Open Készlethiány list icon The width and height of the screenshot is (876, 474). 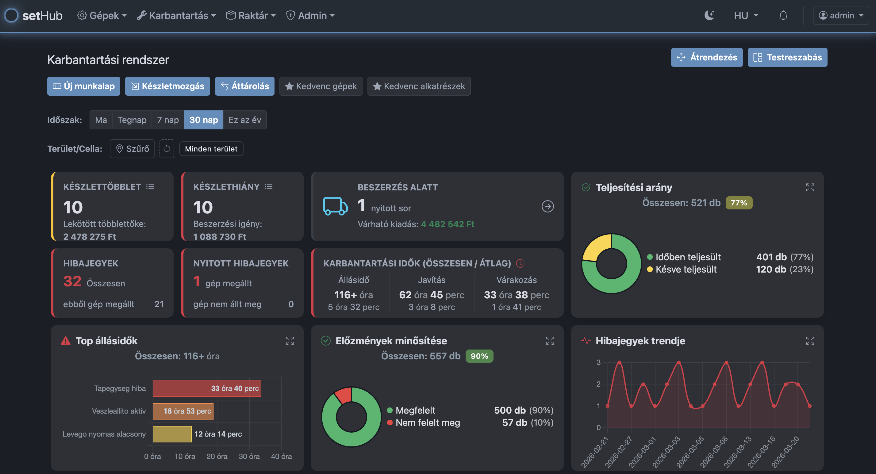pyautogui.click(x=269, y=187)
